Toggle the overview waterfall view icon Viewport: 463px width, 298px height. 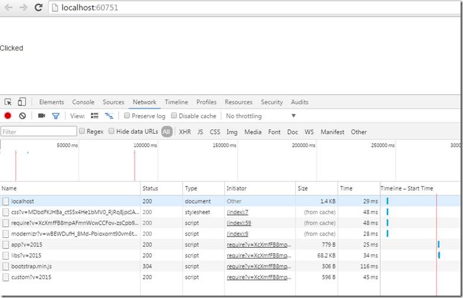pos(109,116)
